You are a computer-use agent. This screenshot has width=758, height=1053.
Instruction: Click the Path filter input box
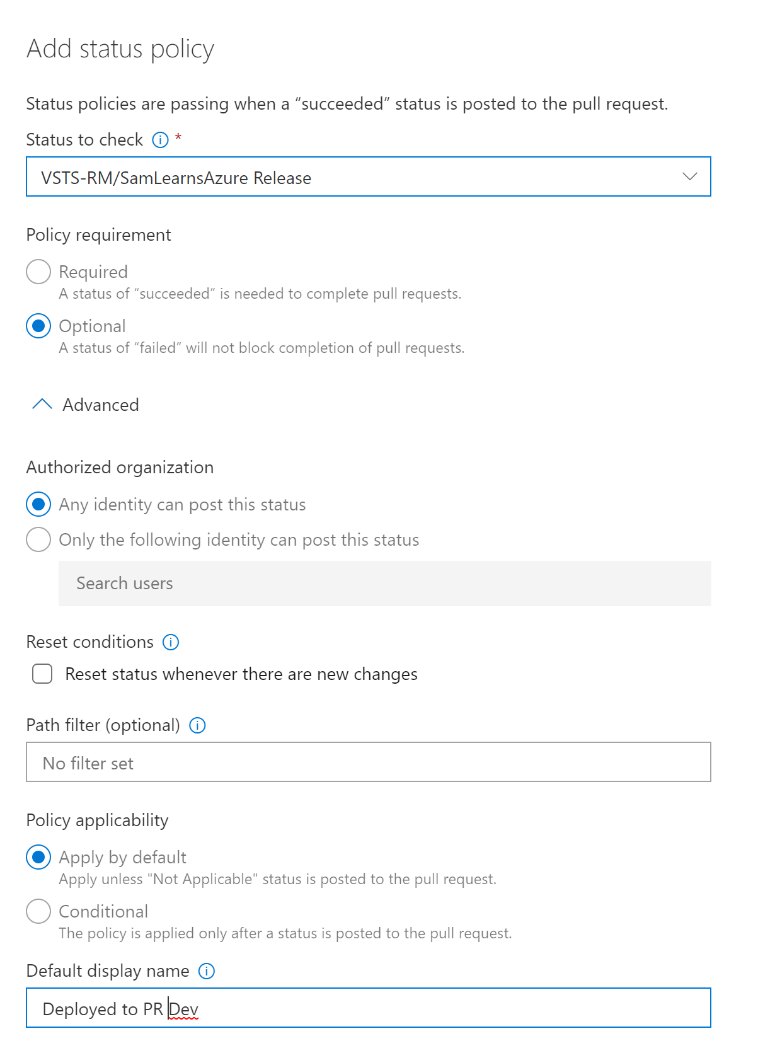pyautogui.click(x=368, y=762)
